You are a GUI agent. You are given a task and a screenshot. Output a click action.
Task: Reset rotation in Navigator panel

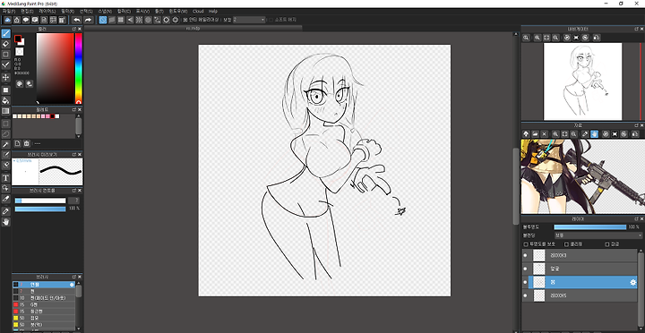tap(576, 38)
